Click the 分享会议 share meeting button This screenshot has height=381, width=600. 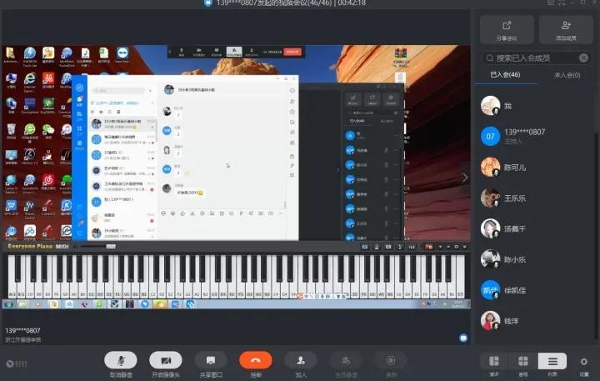pos(507,29)
